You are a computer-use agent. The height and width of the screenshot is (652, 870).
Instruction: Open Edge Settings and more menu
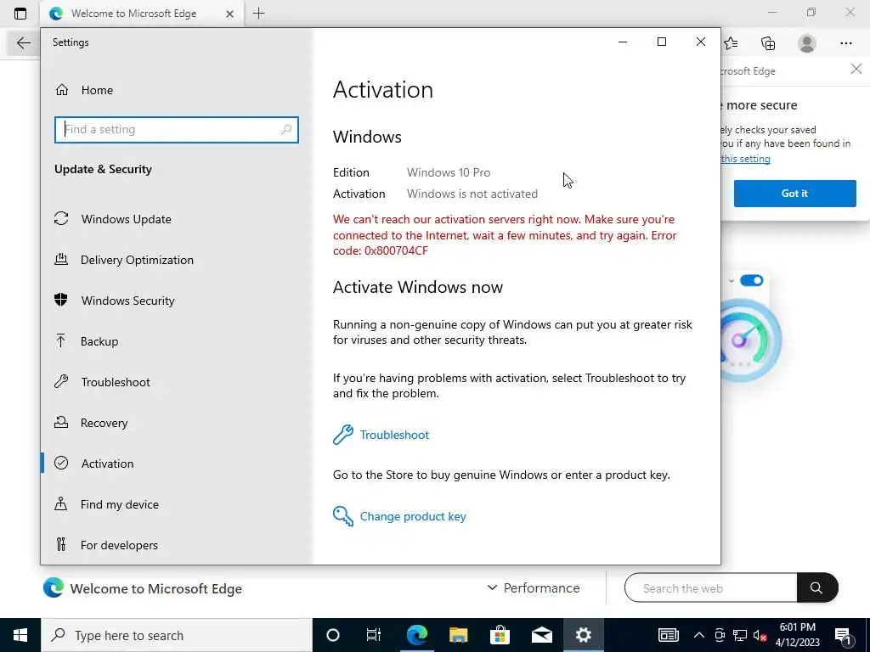(845, 43)
